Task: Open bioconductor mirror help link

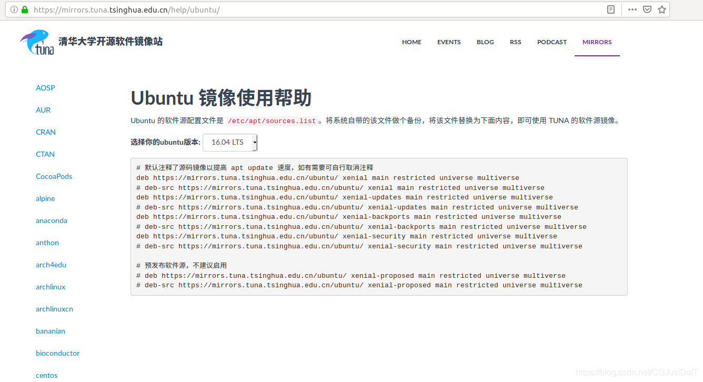Action: coord(58,353)
